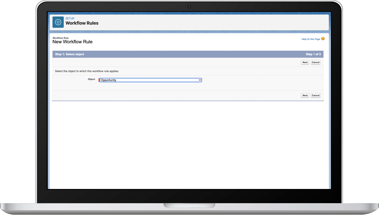Click the upper Next button
The image size is (379, 223).
click(x=305, y=62)
